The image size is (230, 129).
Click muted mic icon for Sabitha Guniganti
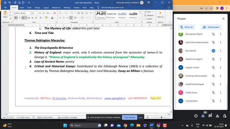[x=213, y=59]
